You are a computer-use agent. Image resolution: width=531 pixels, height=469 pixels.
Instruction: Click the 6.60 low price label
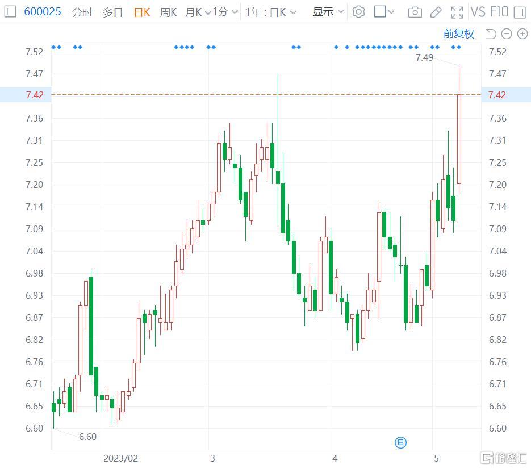pos(87,437)
